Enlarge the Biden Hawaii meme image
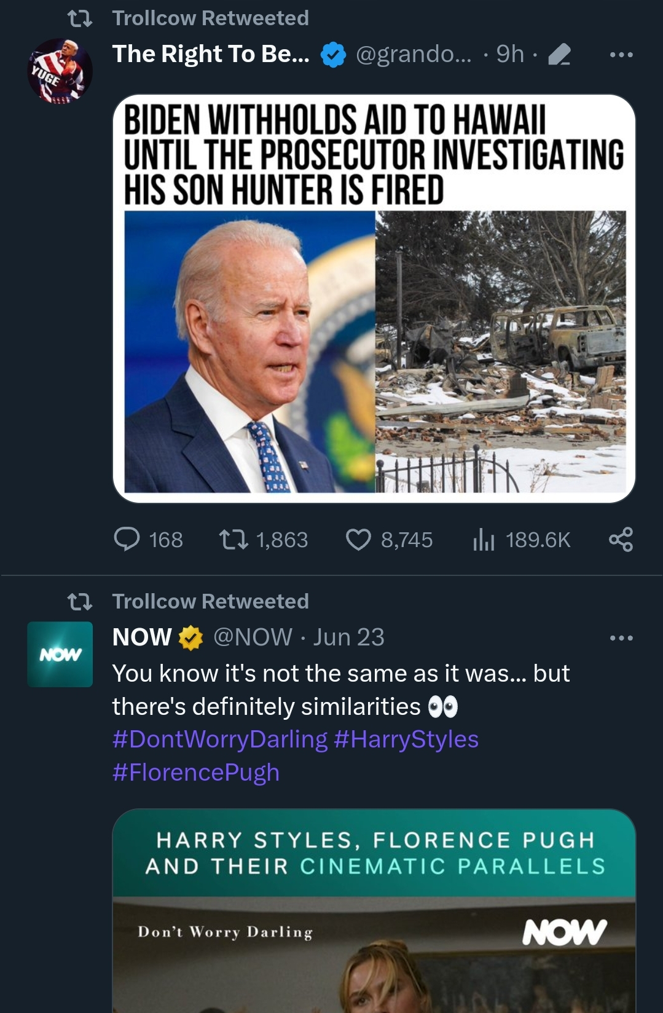663x1013 pixels. (374, 299)
